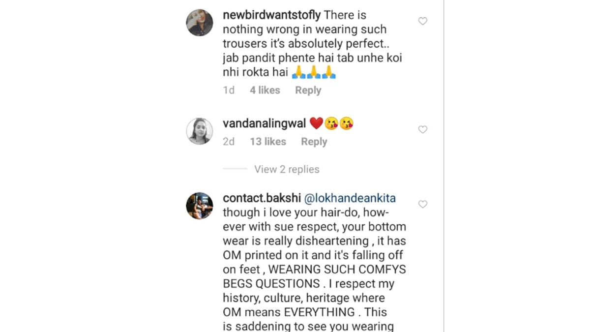
Task: Like contact.bakshi's comment with the heart icon
Action: pos(422,204)
